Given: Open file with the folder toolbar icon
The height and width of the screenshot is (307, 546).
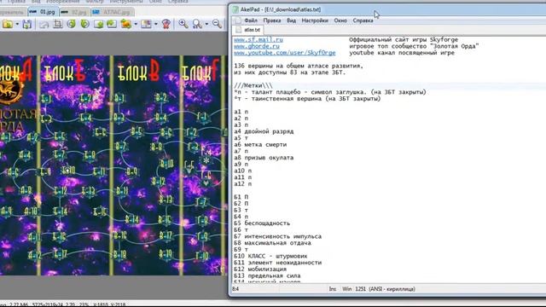Looking at the screenshot, I should pos(8,24).
